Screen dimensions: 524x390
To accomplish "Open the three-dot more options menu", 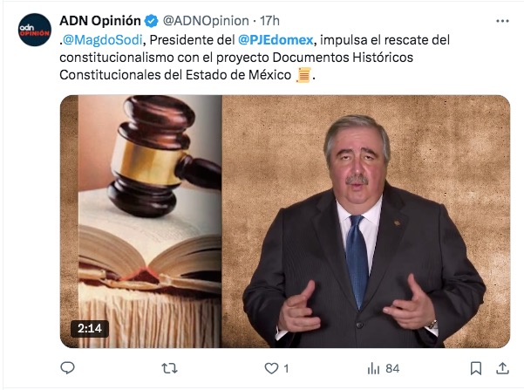I will (502, 21).
